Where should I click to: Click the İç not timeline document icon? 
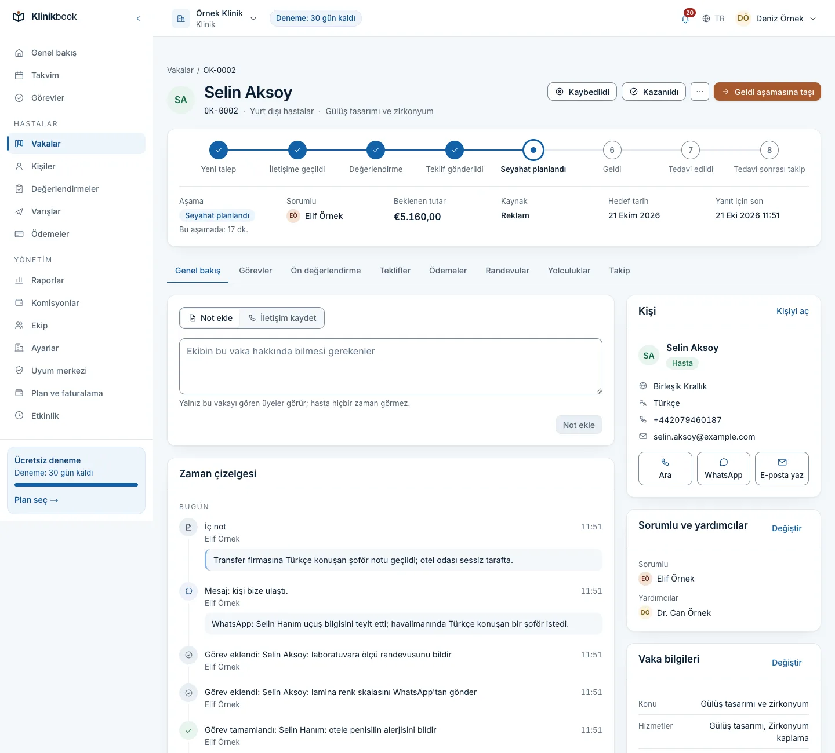[x=188, y=527]
